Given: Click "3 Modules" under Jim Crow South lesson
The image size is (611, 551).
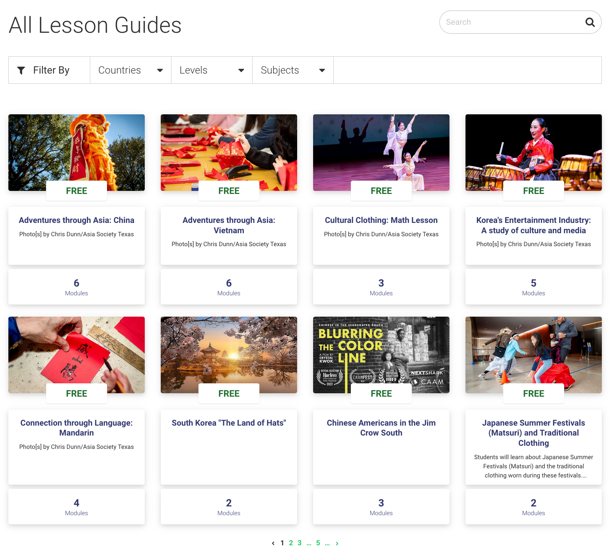Looking at the screenshot, I should coord(381,507).
